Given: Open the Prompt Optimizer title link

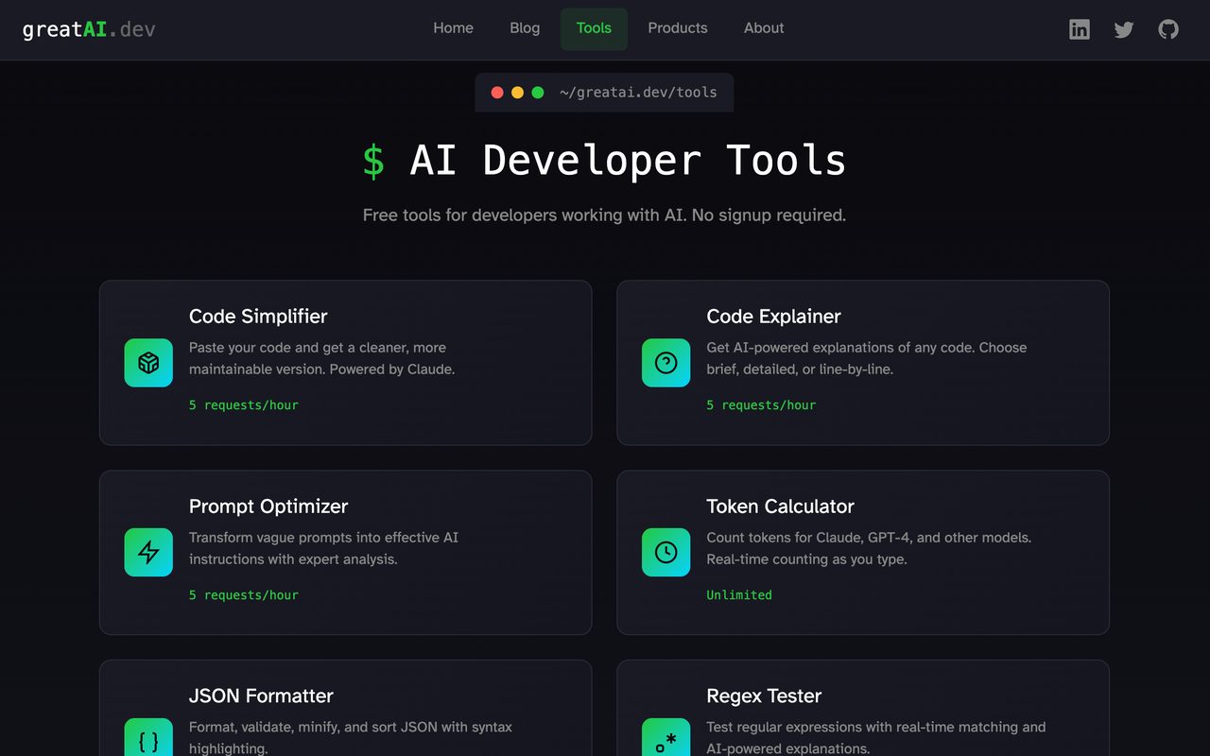Looking at the screenshot, I should [268, 507].
